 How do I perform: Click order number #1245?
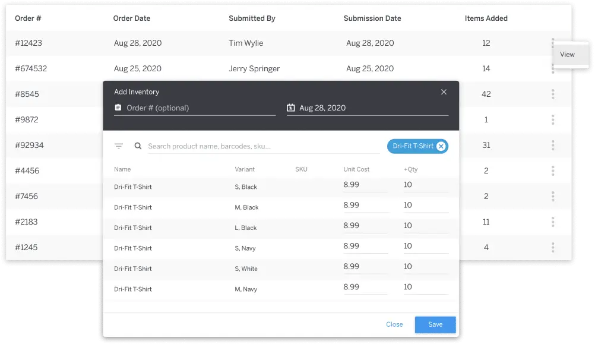[x=26, y=248]
